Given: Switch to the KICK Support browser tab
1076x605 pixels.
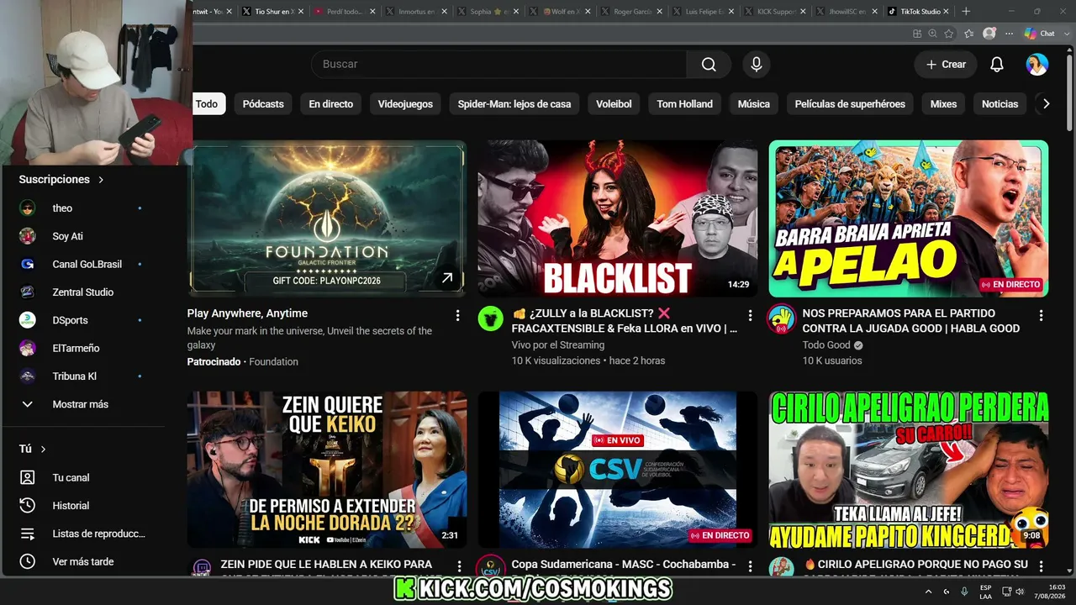Looking at the screenshot, I should 775,12.
